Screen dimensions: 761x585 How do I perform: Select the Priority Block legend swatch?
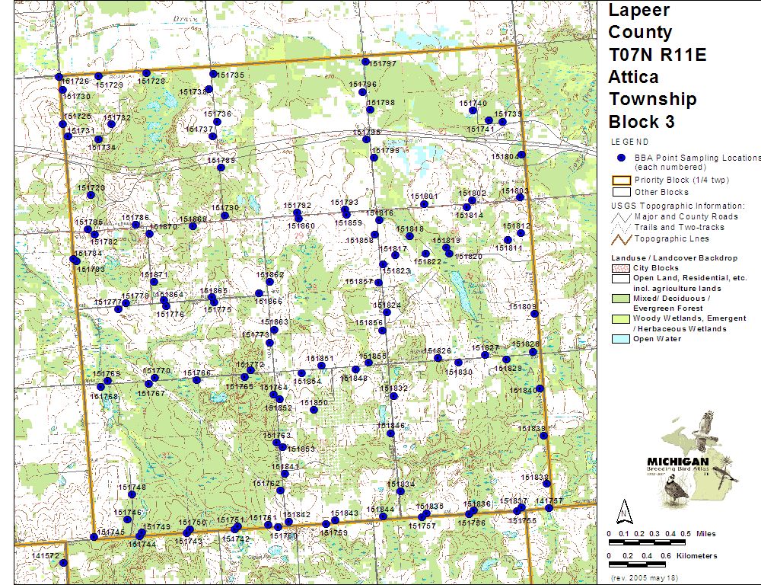(621, 181)
